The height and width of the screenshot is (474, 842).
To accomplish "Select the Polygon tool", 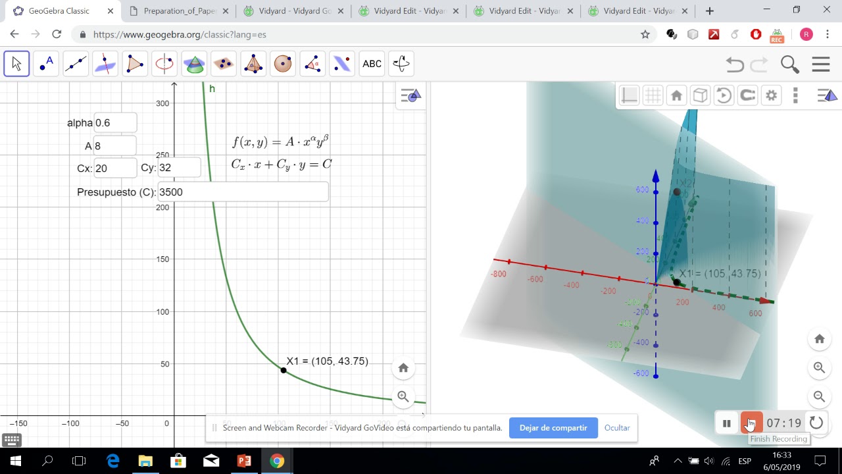I will point(135,64).
